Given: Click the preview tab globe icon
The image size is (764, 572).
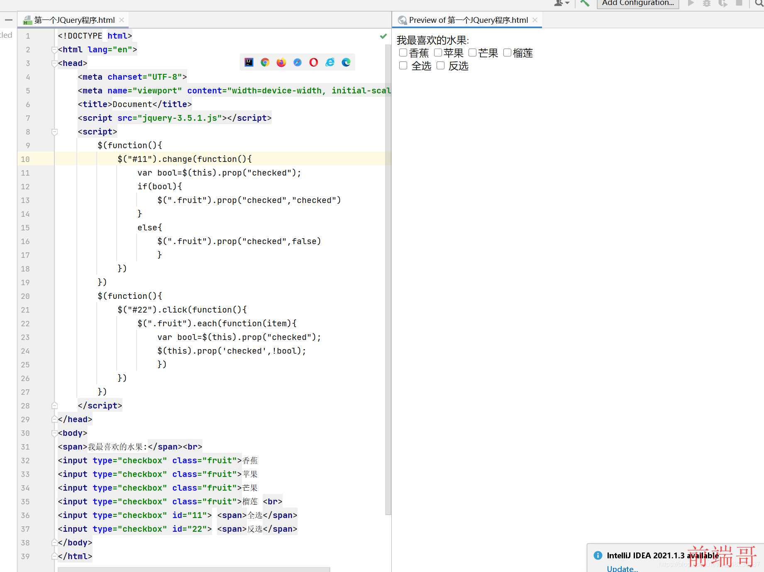Looking at the screenshot, I should (402, 20).
